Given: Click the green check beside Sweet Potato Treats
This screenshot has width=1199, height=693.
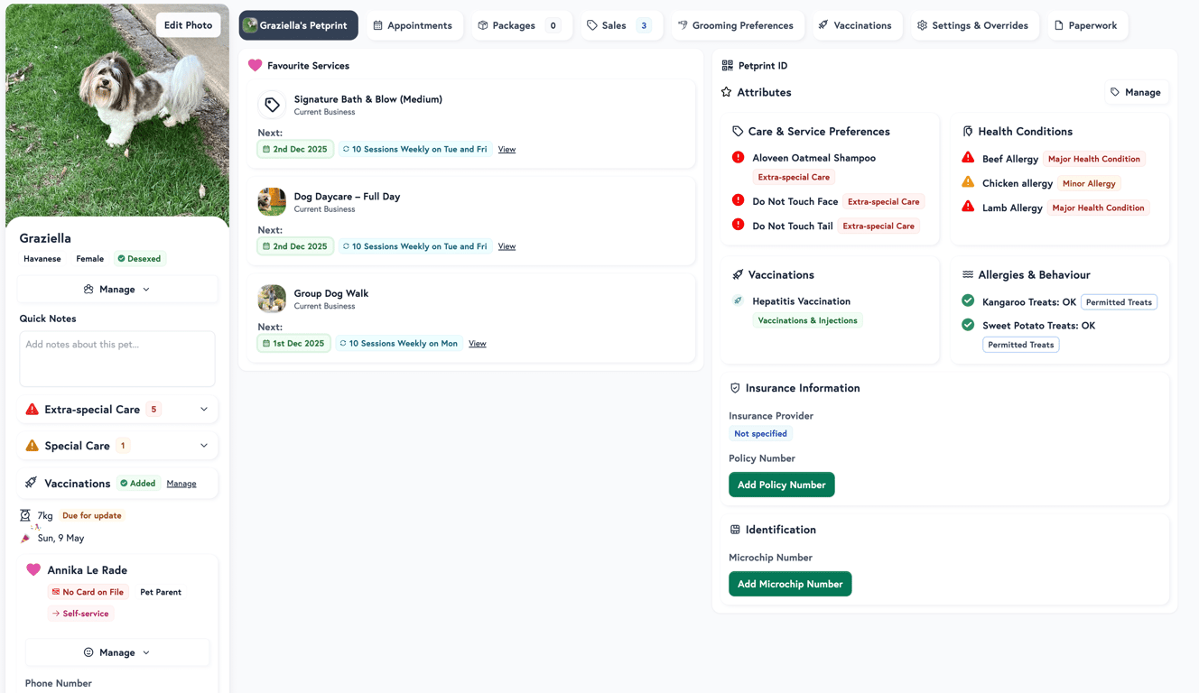Looking at the screenshot, I should (968, 324).
